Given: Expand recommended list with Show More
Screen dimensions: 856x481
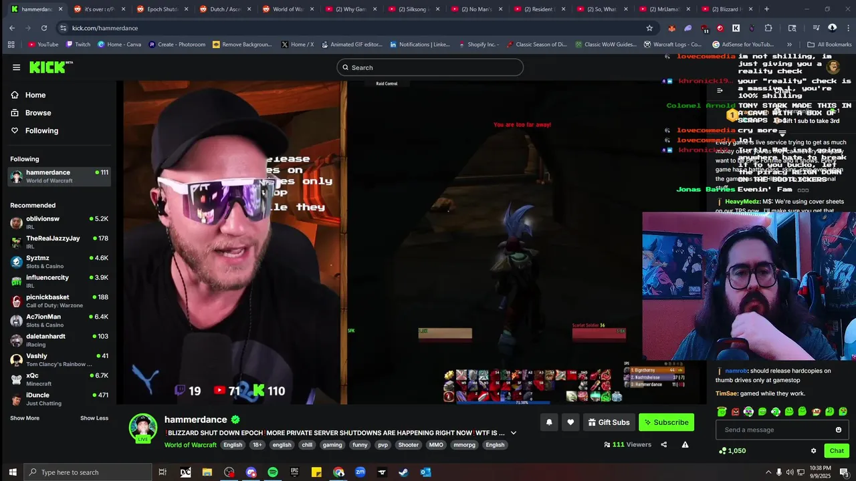Looking at the screenshot, I should point(25,418).
